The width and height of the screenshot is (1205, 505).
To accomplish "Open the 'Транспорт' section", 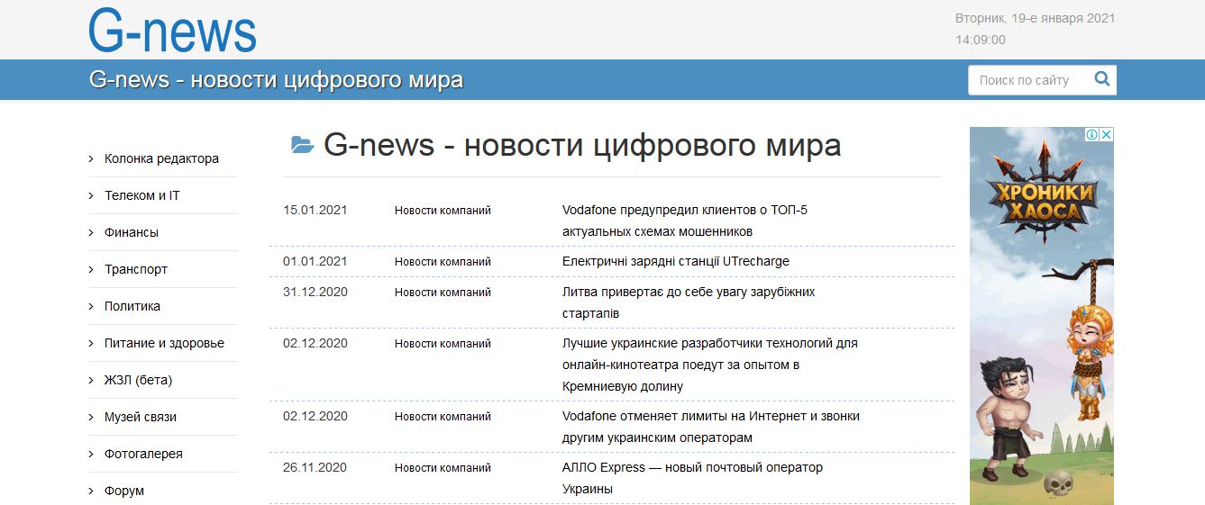I will (136, 269).
